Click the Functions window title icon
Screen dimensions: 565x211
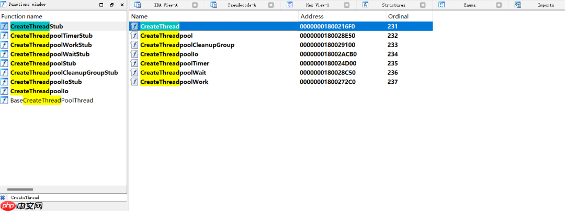pyautogui.click(x=4, y=4)
